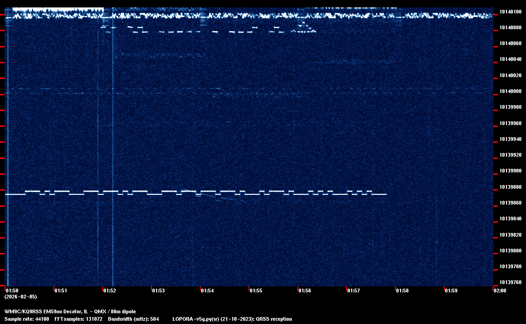Select the 10140000 frequency axis label
Image resolution: width=526 pixels, height=324 pixels.
[x=510, y=91]
